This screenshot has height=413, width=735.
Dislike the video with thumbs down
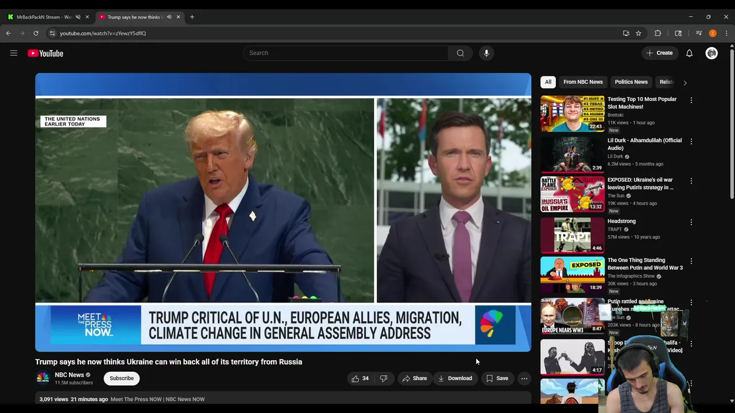point(384,379)
